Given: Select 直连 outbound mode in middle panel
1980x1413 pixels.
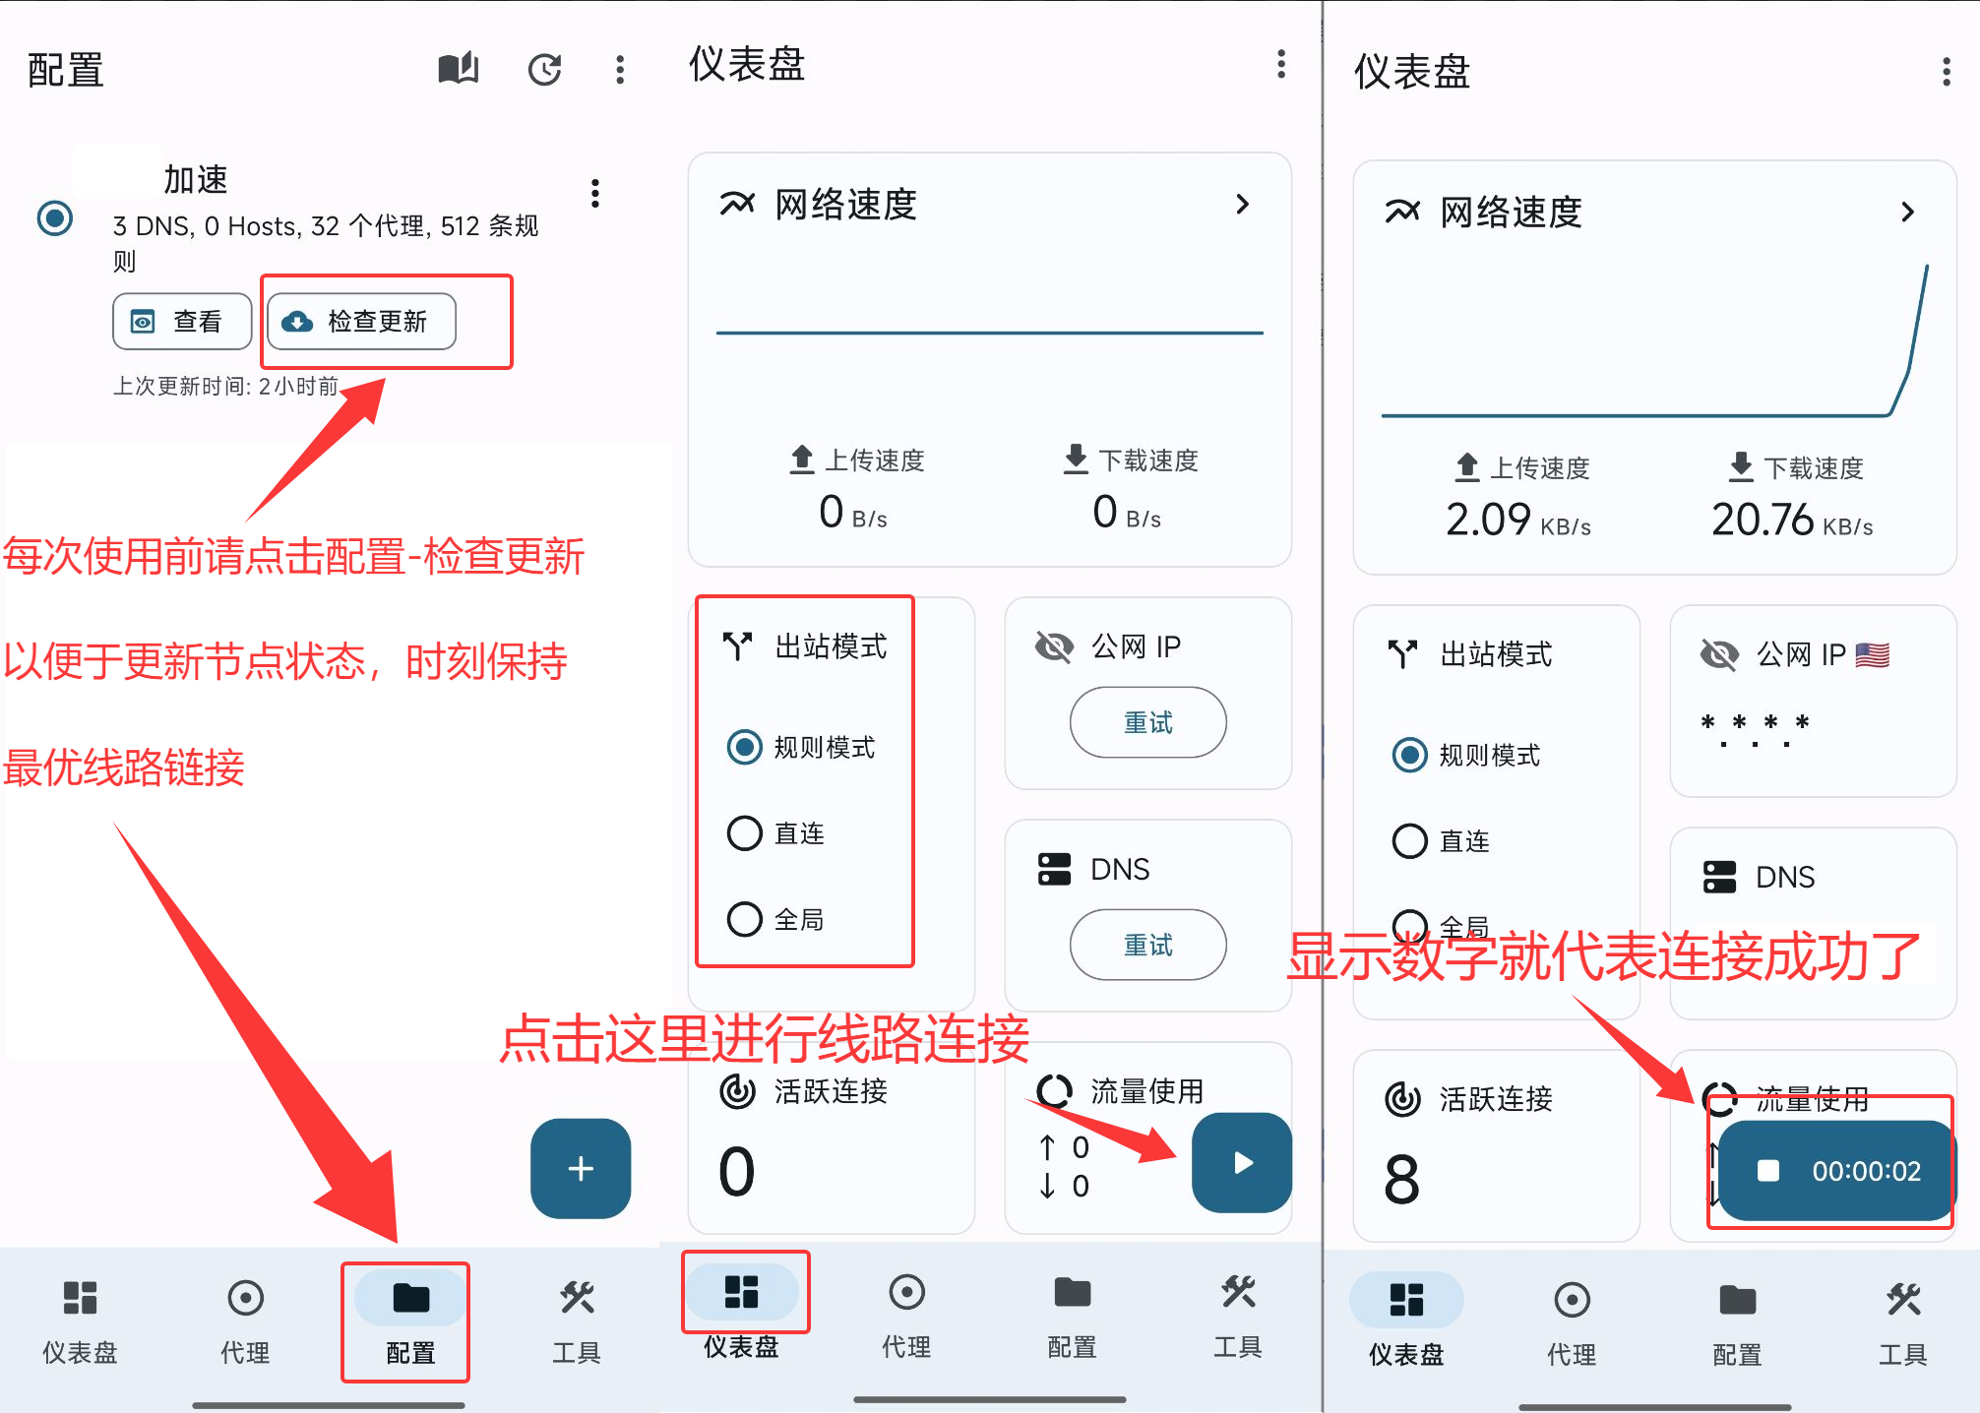Looking at the screenshot, I should [745, 833].
